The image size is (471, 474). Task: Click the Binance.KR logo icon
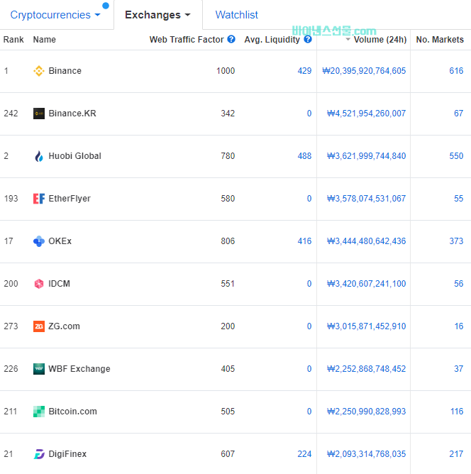coord(39,114)
